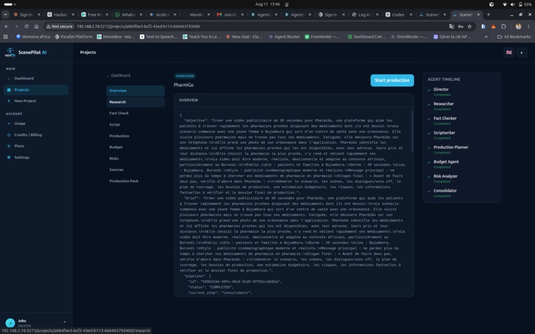Switch to the WhatsApp browser tab
This screenshot has width=535, height=334.
click(129, 15)
